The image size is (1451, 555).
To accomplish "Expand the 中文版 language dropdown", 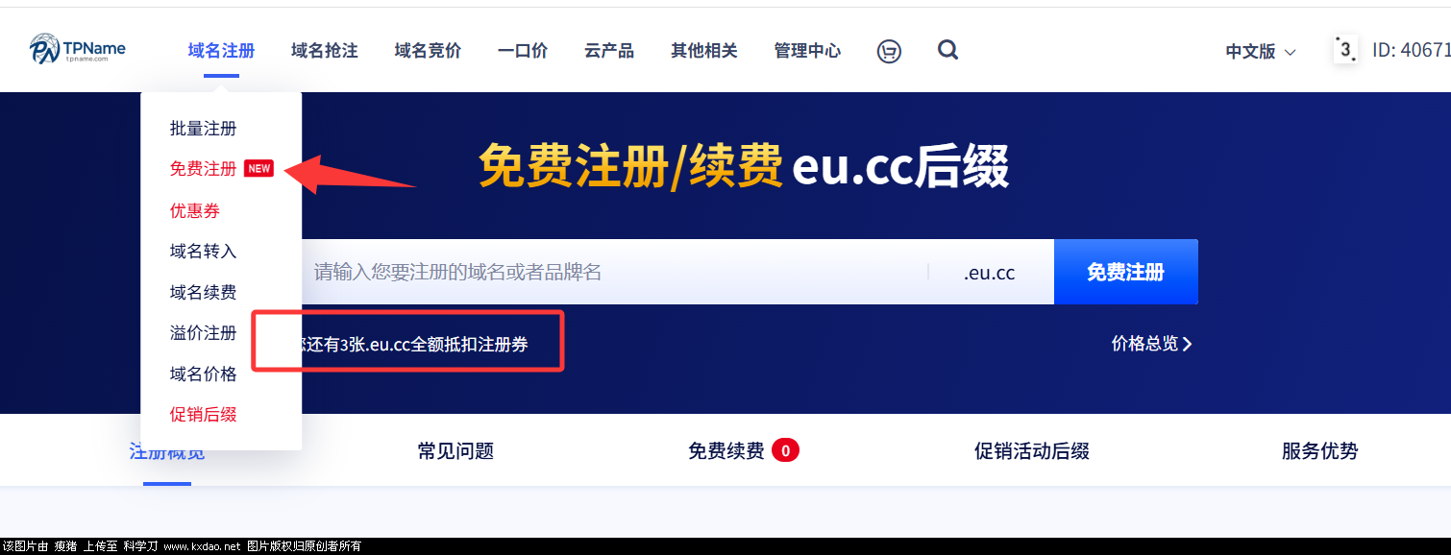I will [x=1261, y=52].
